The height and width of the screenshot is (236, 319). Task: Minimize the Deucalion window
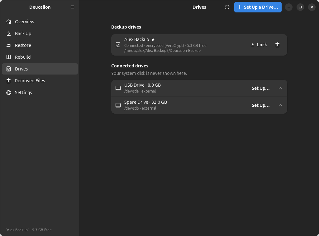click(289, 7)
